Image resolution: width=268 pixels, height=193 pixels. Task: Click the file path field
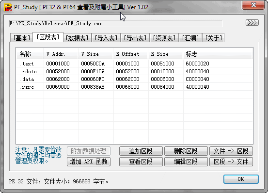pos(116,23)
